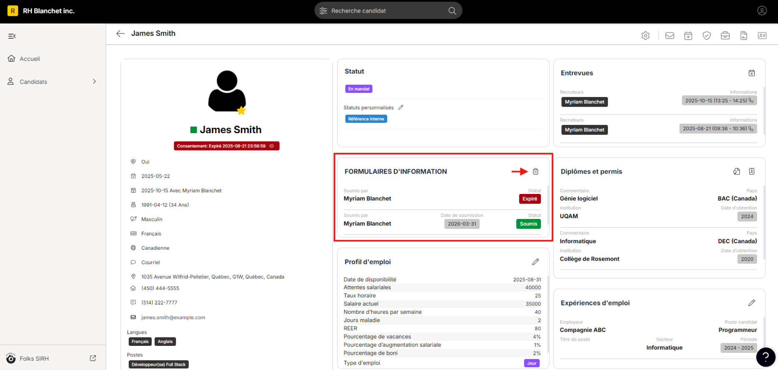778x370 pixels.
Task: Click the 2026-03-31 submission date
Action: point(462,224)
